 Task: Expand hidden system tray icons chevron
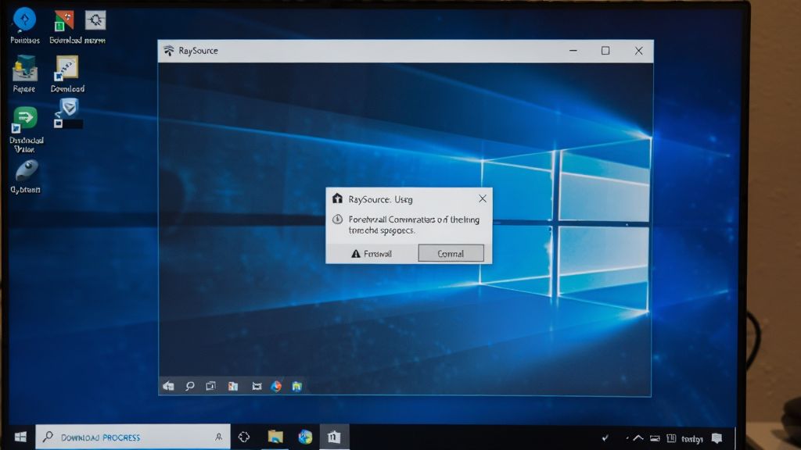tap(638, 437)
